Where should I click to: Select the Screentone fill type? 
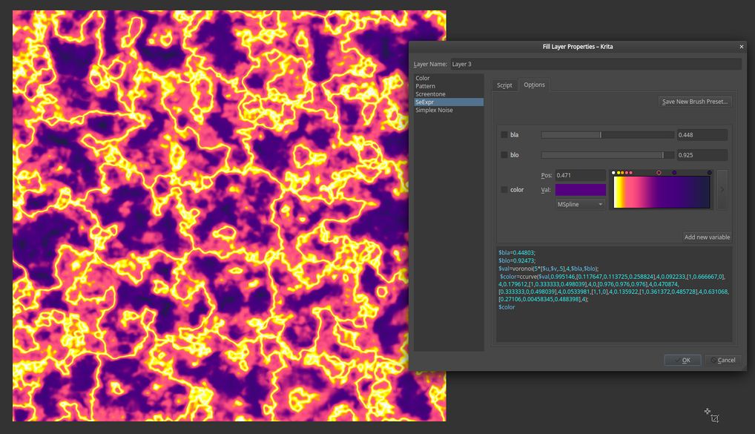431,94
